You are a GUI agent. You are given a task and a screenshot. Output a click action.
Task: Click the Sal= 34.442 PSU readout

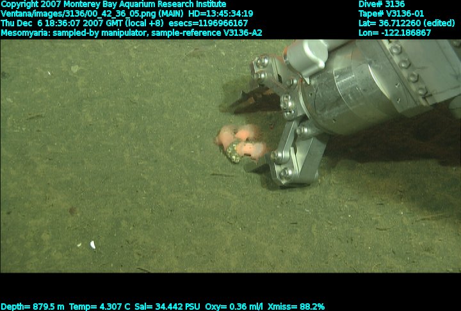(167, 307)
